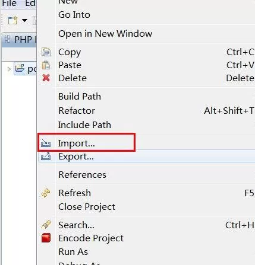Click the Search flashlight icon
The height and width of the screenshot is (265, 255).
pos(46,225)
